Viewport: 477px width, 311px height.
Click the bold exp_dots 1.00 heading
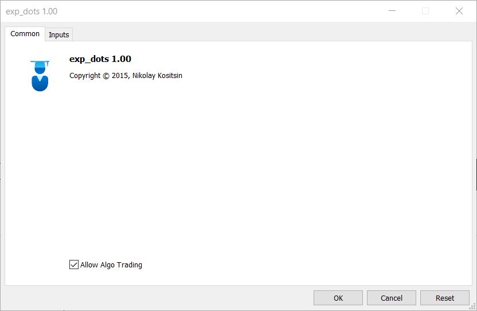click(x=100, y=59)
